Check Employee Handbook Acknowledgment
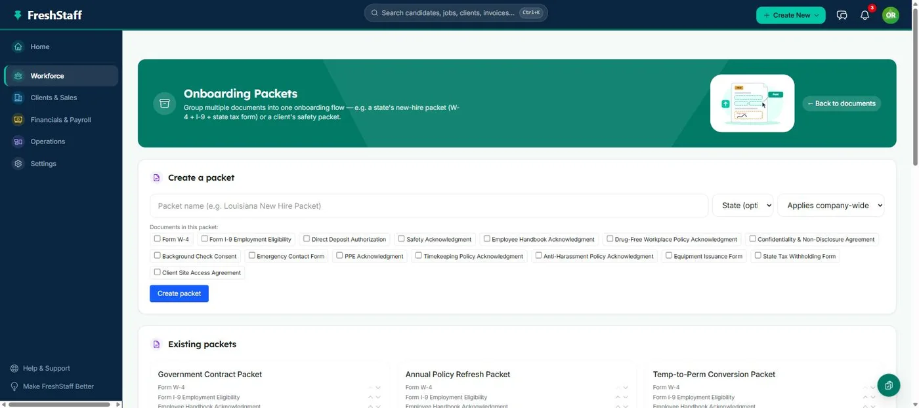 point(486,238)
